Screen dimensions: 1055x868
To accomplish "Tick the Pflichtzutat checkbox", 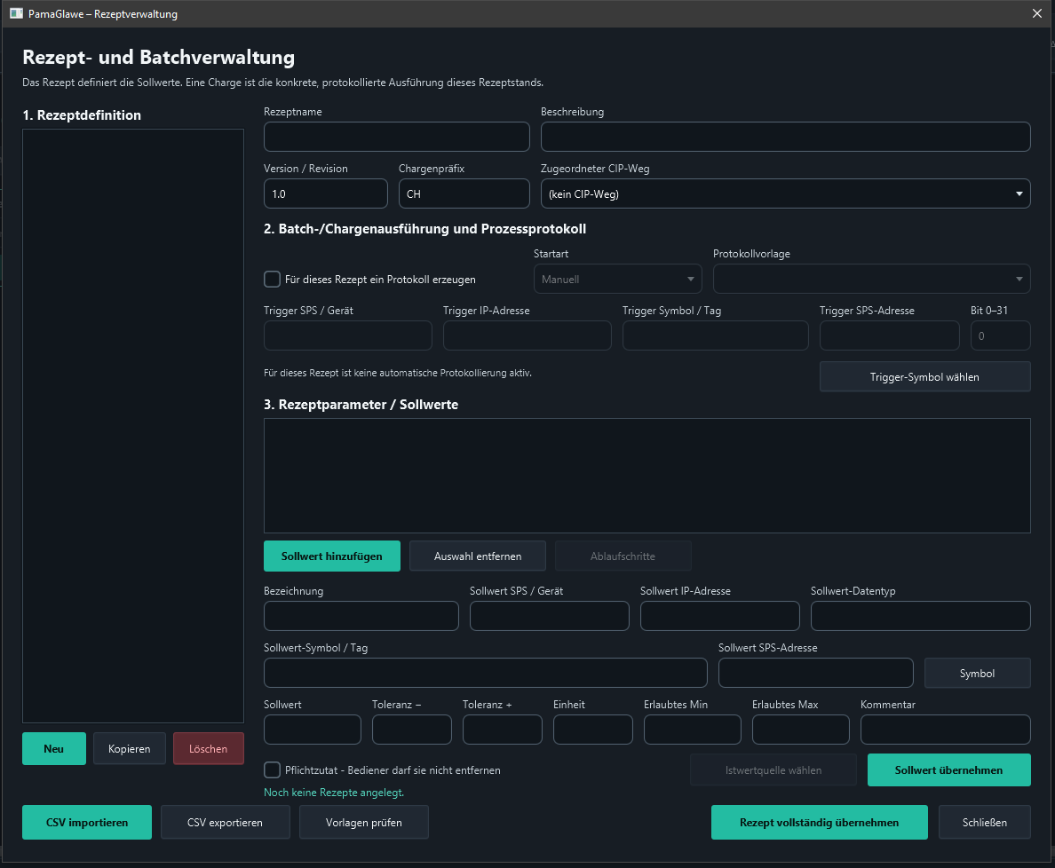I will (x=272, y=769).
